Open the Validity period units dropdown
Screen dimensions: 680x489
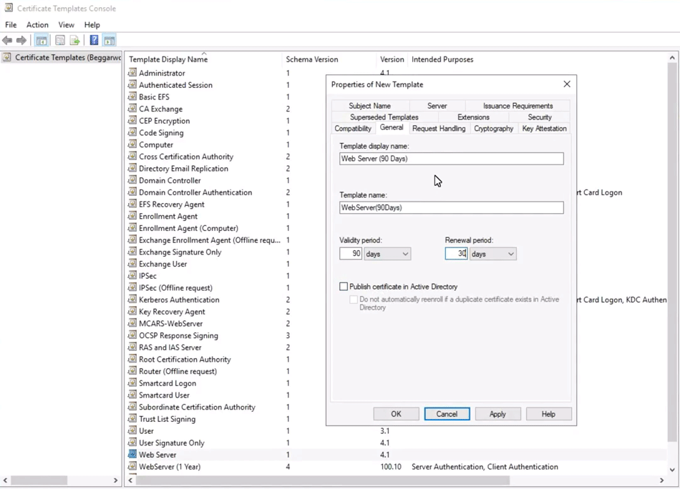(x=387, y=254)
